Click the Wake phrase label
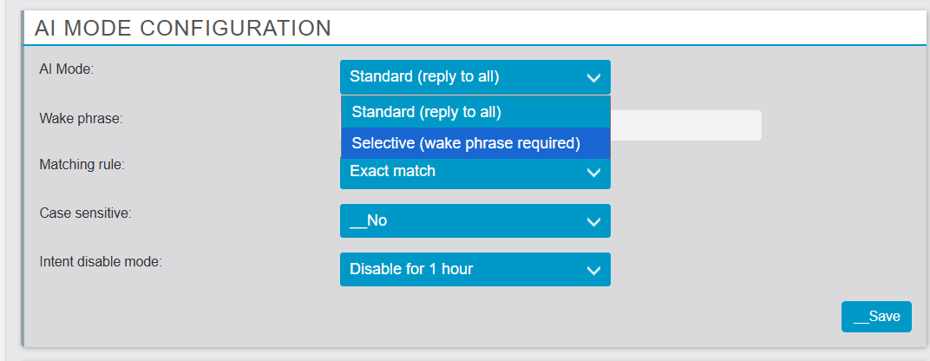 82,118
